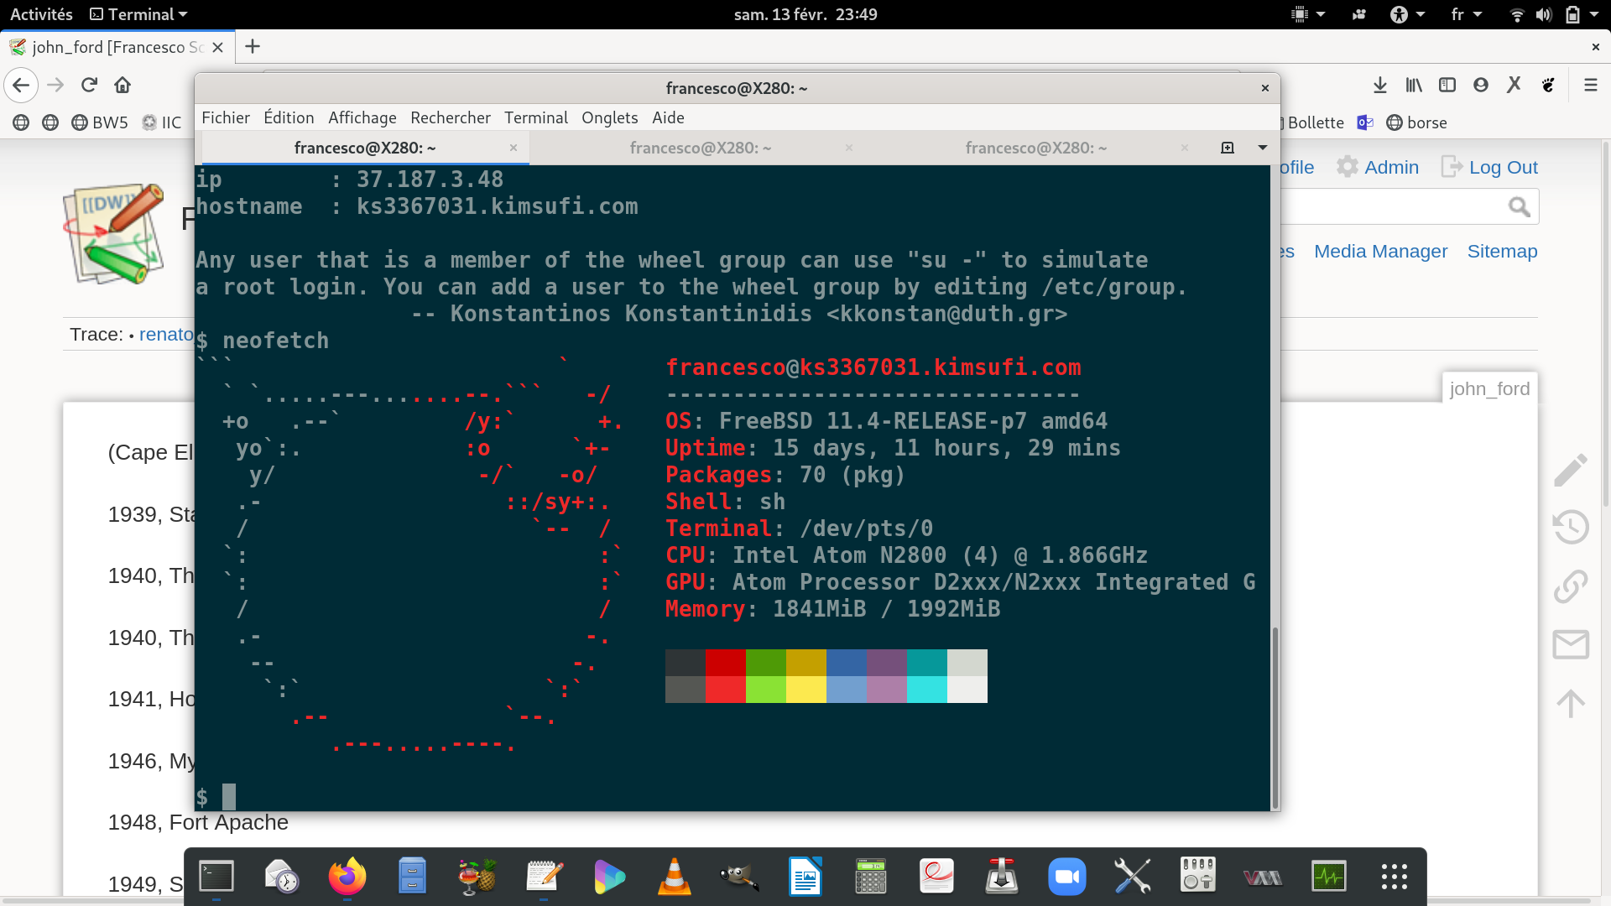Switch to the second francesco@X280 tab
This screenshot has height=906, width=1611.
click(700, 148)
